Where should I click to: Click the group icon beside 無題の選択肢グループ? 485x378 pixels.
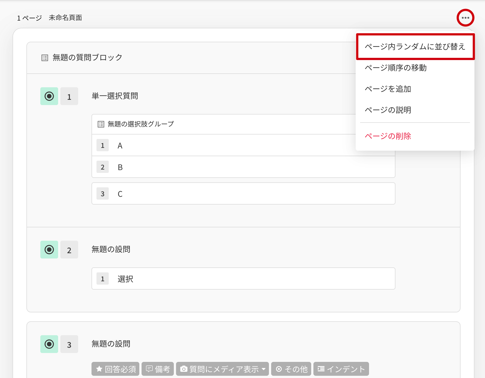[x=101, y=124]
